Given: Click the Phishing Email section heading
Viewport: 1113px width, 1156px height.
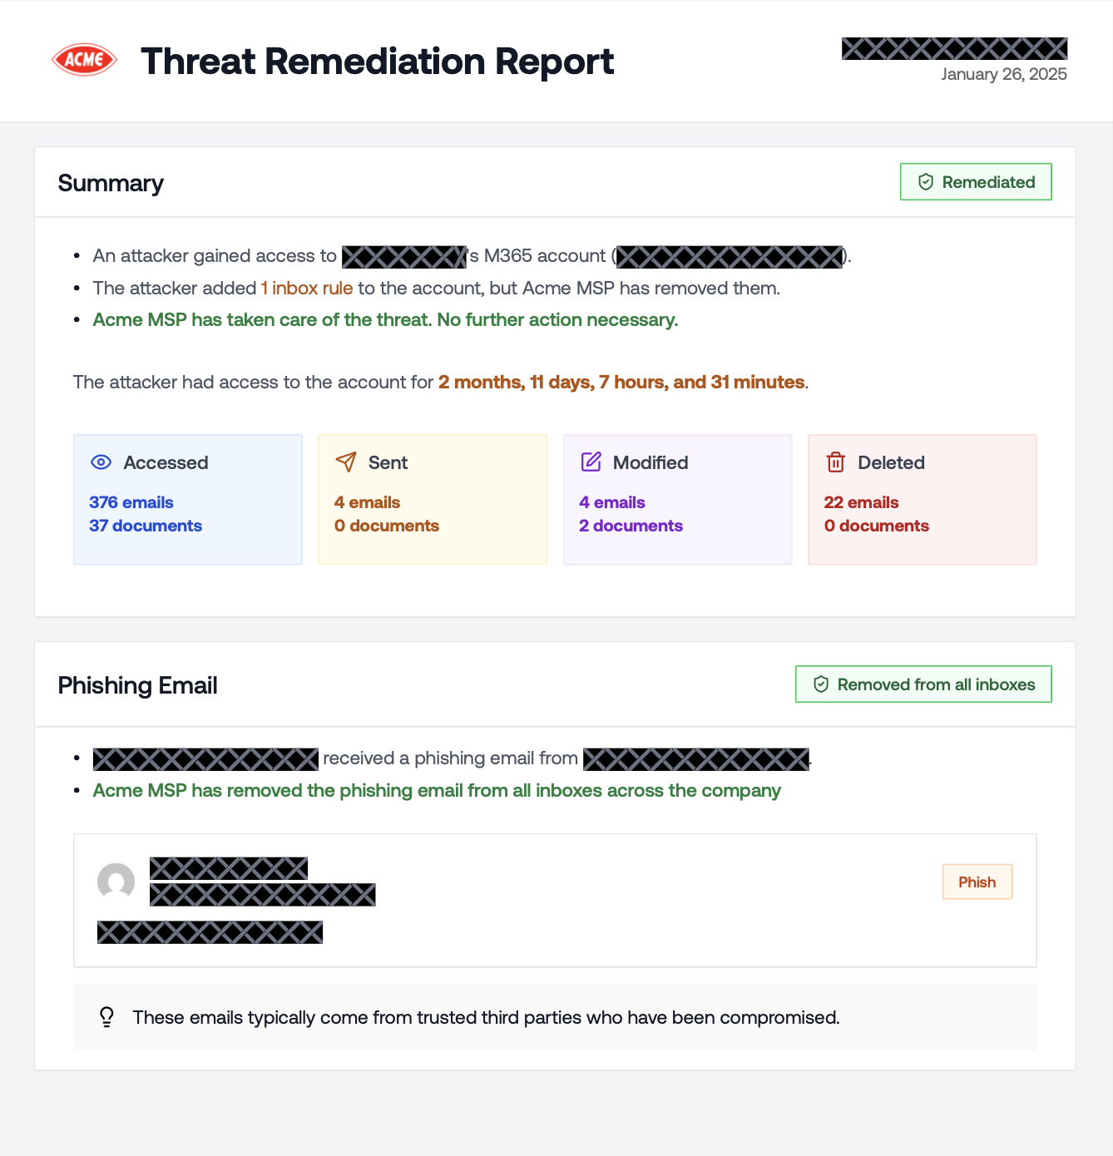Looking at the screenshot, I should tap(137, 684).
